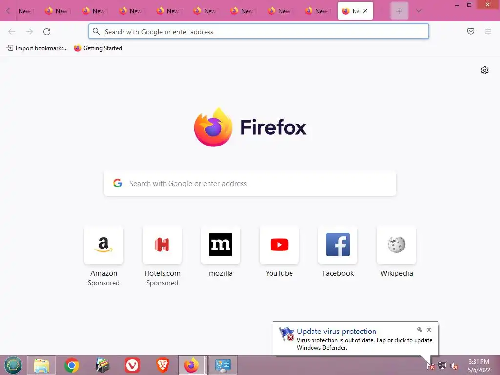Viewport: 500px width, 375px height.
Task: Switch to the first New Tab
Action: (25, 11)
